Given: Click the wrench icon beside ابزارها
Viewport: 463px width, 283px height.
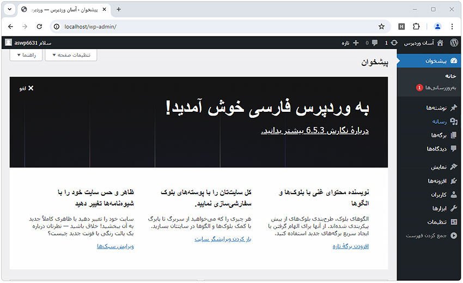Looking at the screenshot, I should (454, 208).
